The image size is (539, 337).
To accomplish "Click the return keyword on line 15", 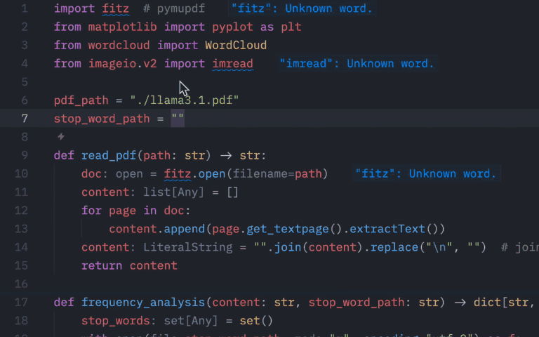I will click(102, 265).
